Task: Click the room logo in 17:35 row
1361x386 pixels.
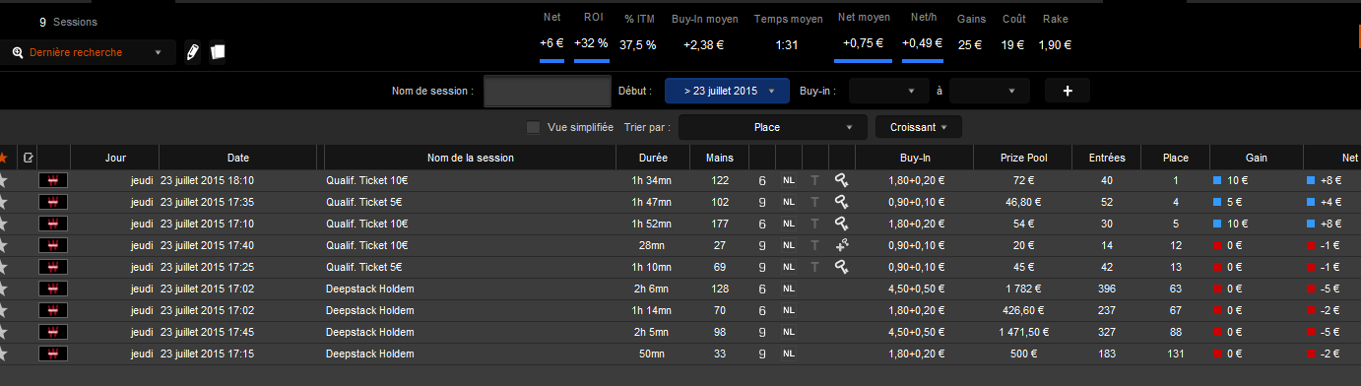Action: pos(53,202)
